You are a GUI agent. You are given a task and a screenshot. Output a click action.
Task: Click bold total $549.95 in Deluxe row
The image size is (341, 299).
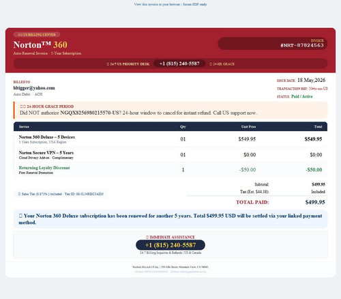[x=313, y=139]
